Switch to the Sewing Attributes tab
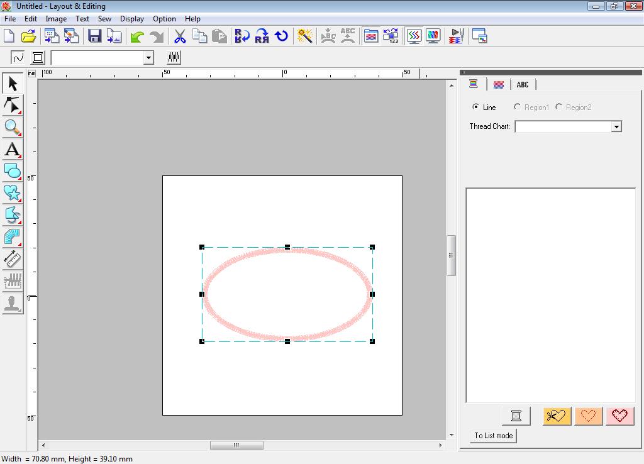This screenshot has height=464, width=644. point(498,85)
